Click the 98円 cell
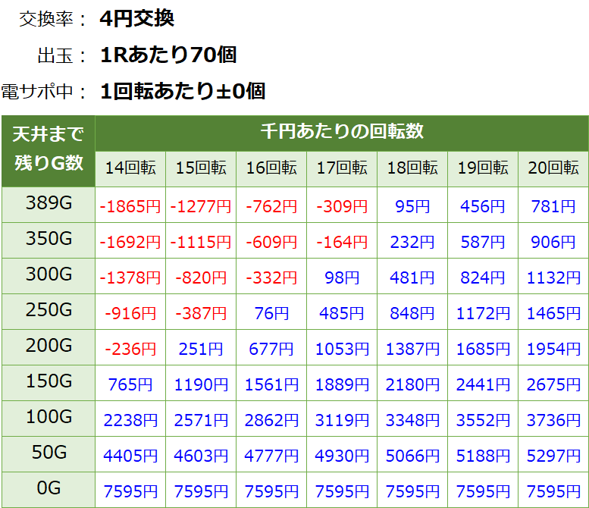 [x=342, y=276]
